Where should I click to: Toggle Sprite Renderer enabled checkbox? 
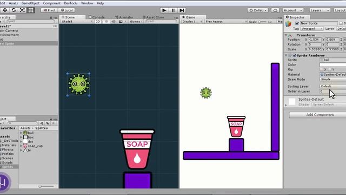(295, 55)
